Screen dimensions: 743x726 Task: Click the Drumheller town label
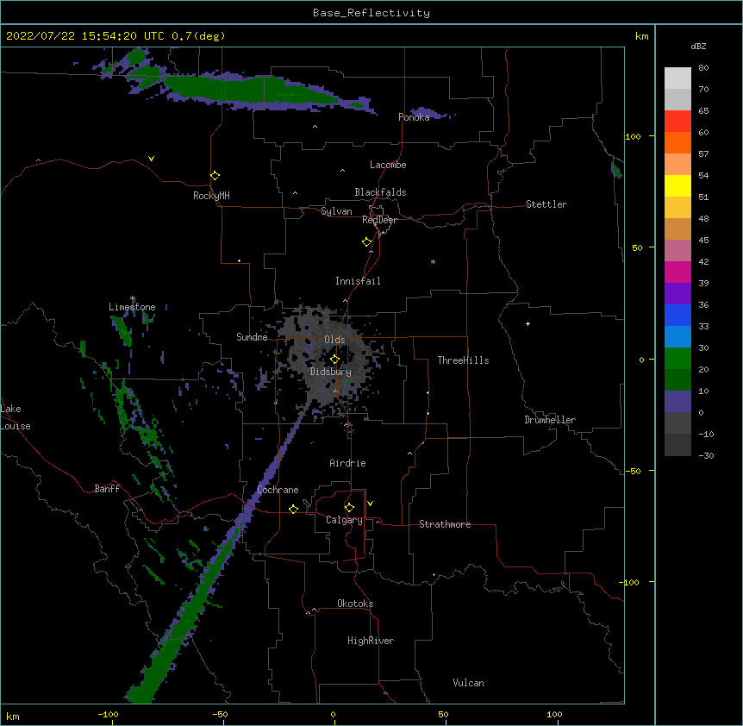click(550, 420)
